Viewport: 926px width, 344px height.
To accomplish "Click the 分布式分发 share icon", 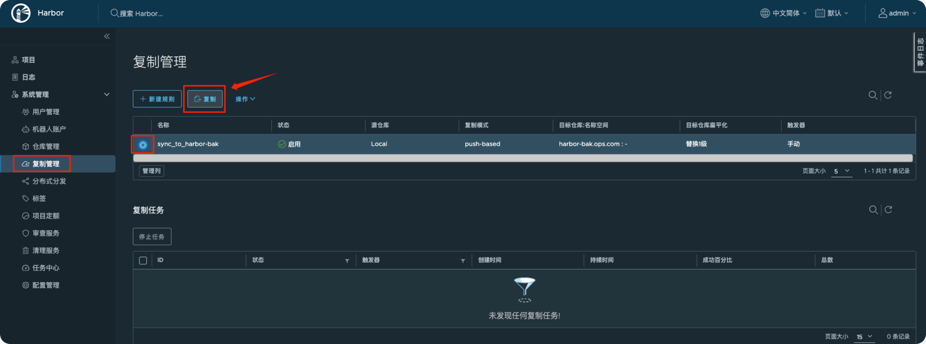I will [x=26, y=181].
